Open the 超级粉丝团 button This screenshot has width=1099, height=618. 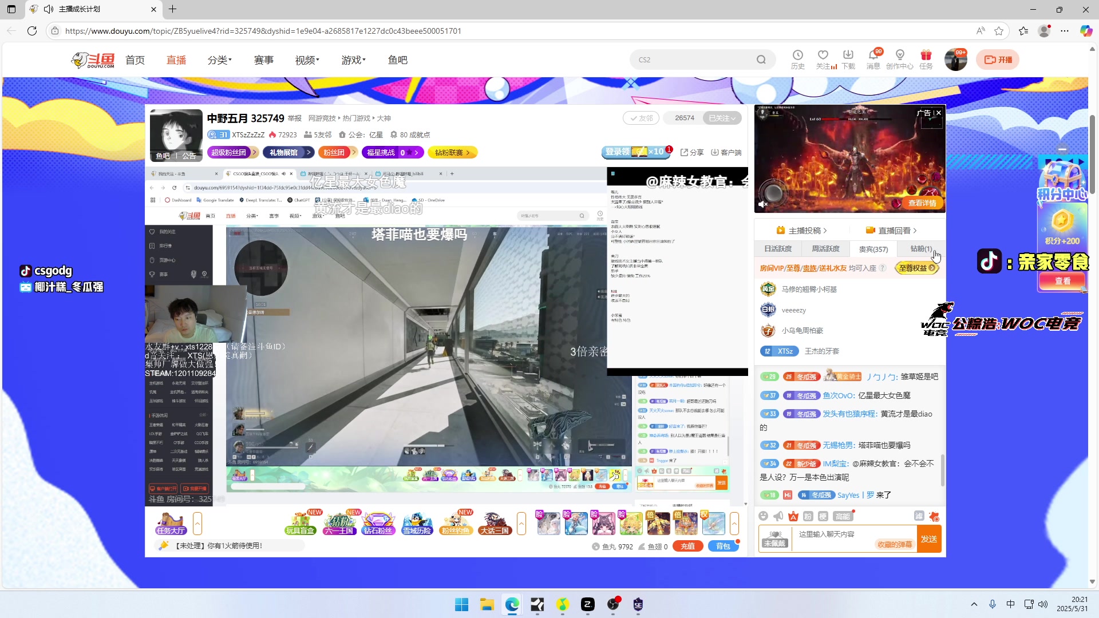[232, 152]
